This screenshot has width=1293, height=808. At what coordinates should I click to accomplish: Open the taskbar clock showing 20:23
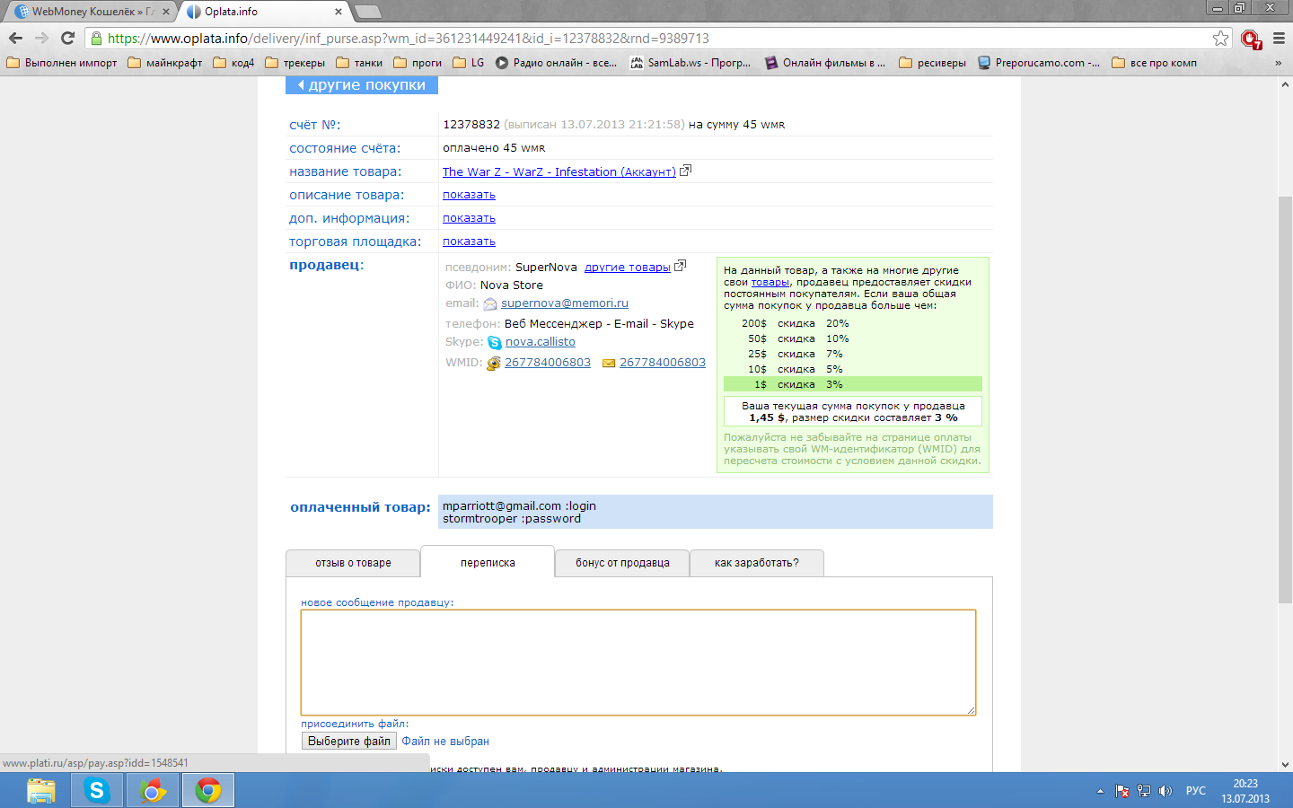[x=1245, y=791]
